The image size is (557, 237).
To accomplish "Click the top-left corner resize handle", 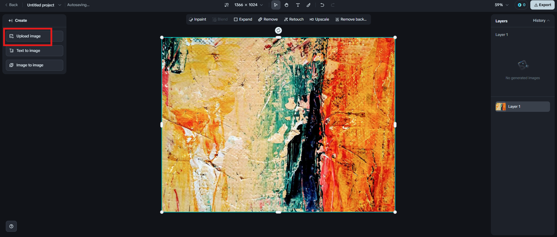I will click(162, 37).
